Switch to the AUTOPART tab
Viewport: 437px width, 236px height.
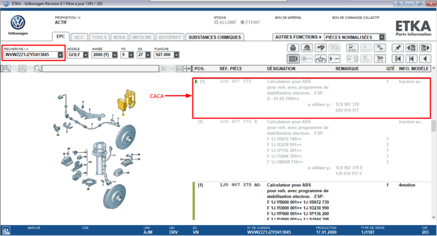pos(170,37)
